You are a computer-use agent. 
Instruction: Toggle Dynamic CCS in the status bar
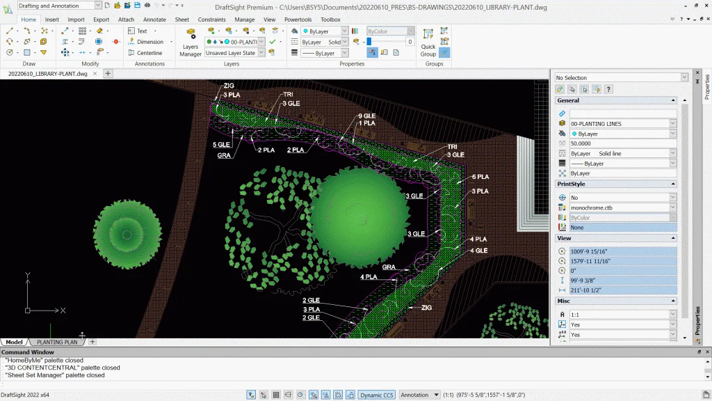click(x=376, y=395)
